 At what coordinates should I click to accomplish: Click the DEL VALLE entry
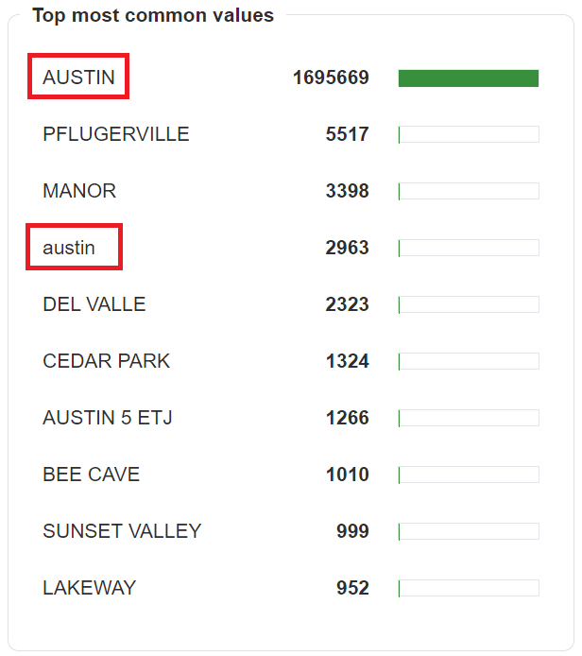[x=94, y=304]
